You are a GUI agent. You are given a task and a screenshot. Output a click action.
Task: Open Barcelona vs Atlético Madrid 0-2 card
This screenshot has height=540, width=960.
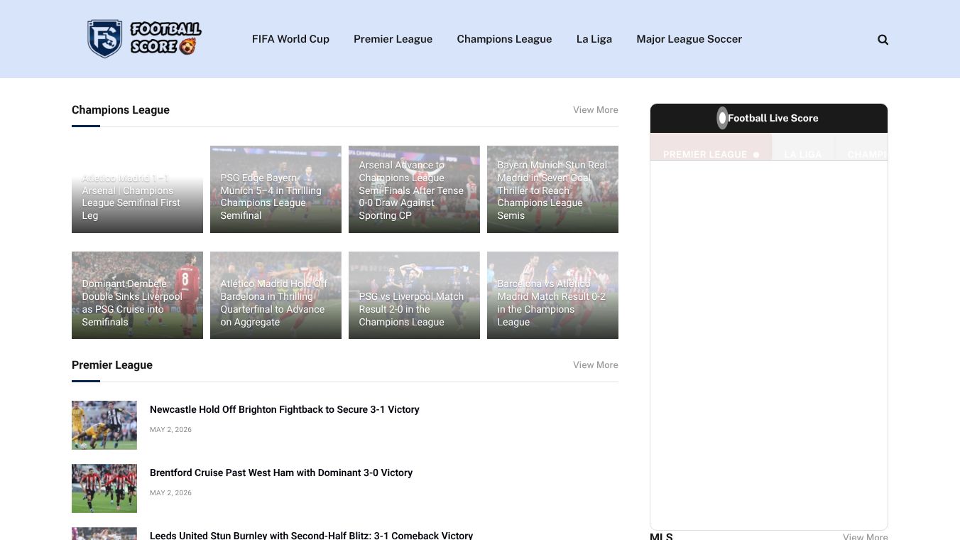[x=552, y=295]
